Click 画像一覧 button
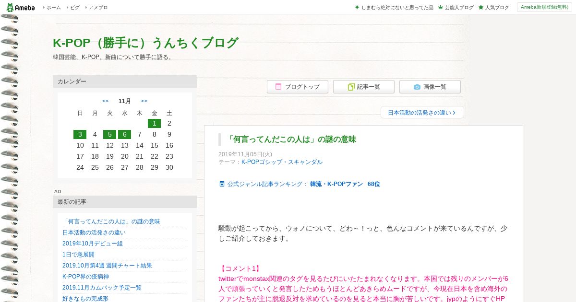 [430, 87]
